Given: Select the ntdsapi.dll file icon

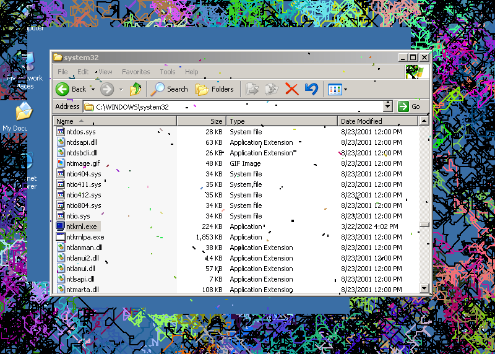Looking at the screenshot, I should [61, 142].
